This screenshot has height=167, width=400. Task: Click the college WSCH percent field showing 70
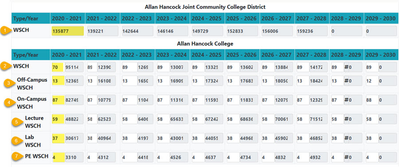pos(58,67)
